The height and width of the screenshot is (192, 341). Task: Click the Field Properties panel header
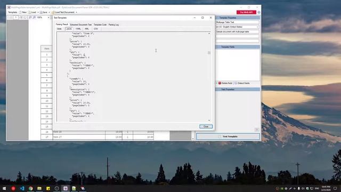coord(237,89)
